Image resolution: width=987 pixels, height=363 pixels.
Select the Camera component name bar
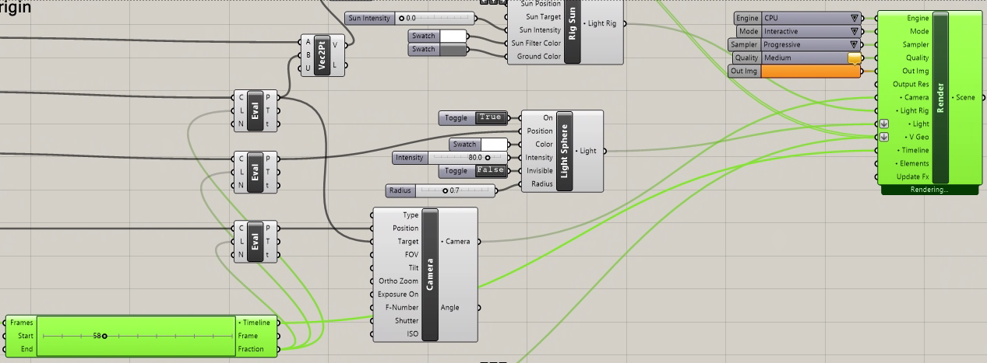[429, 274]
